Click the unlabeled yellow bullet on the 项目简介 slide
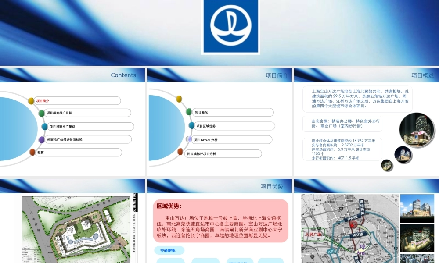 [x=179, y=99]
